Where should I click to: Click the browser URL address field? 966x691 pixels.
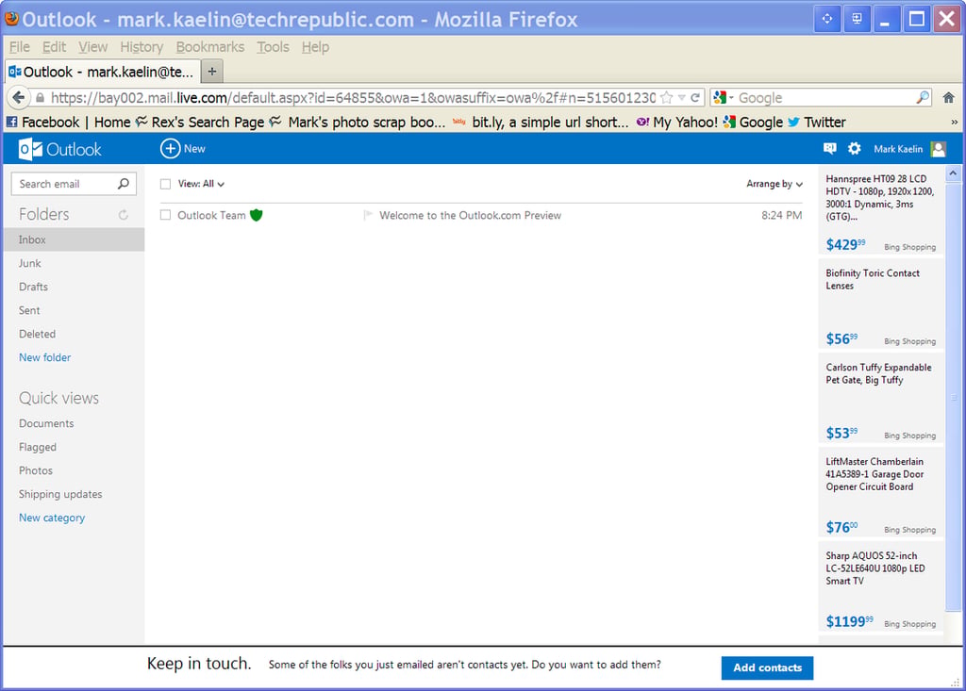point(353,97)
